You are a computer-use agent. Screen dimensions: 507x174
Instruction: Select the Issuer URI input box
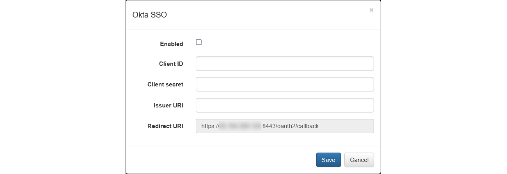[x=285, y=105]
